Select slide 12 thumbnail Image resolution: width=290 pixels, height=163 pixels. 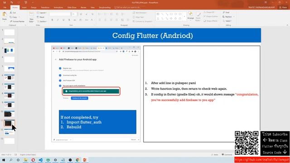9,132
